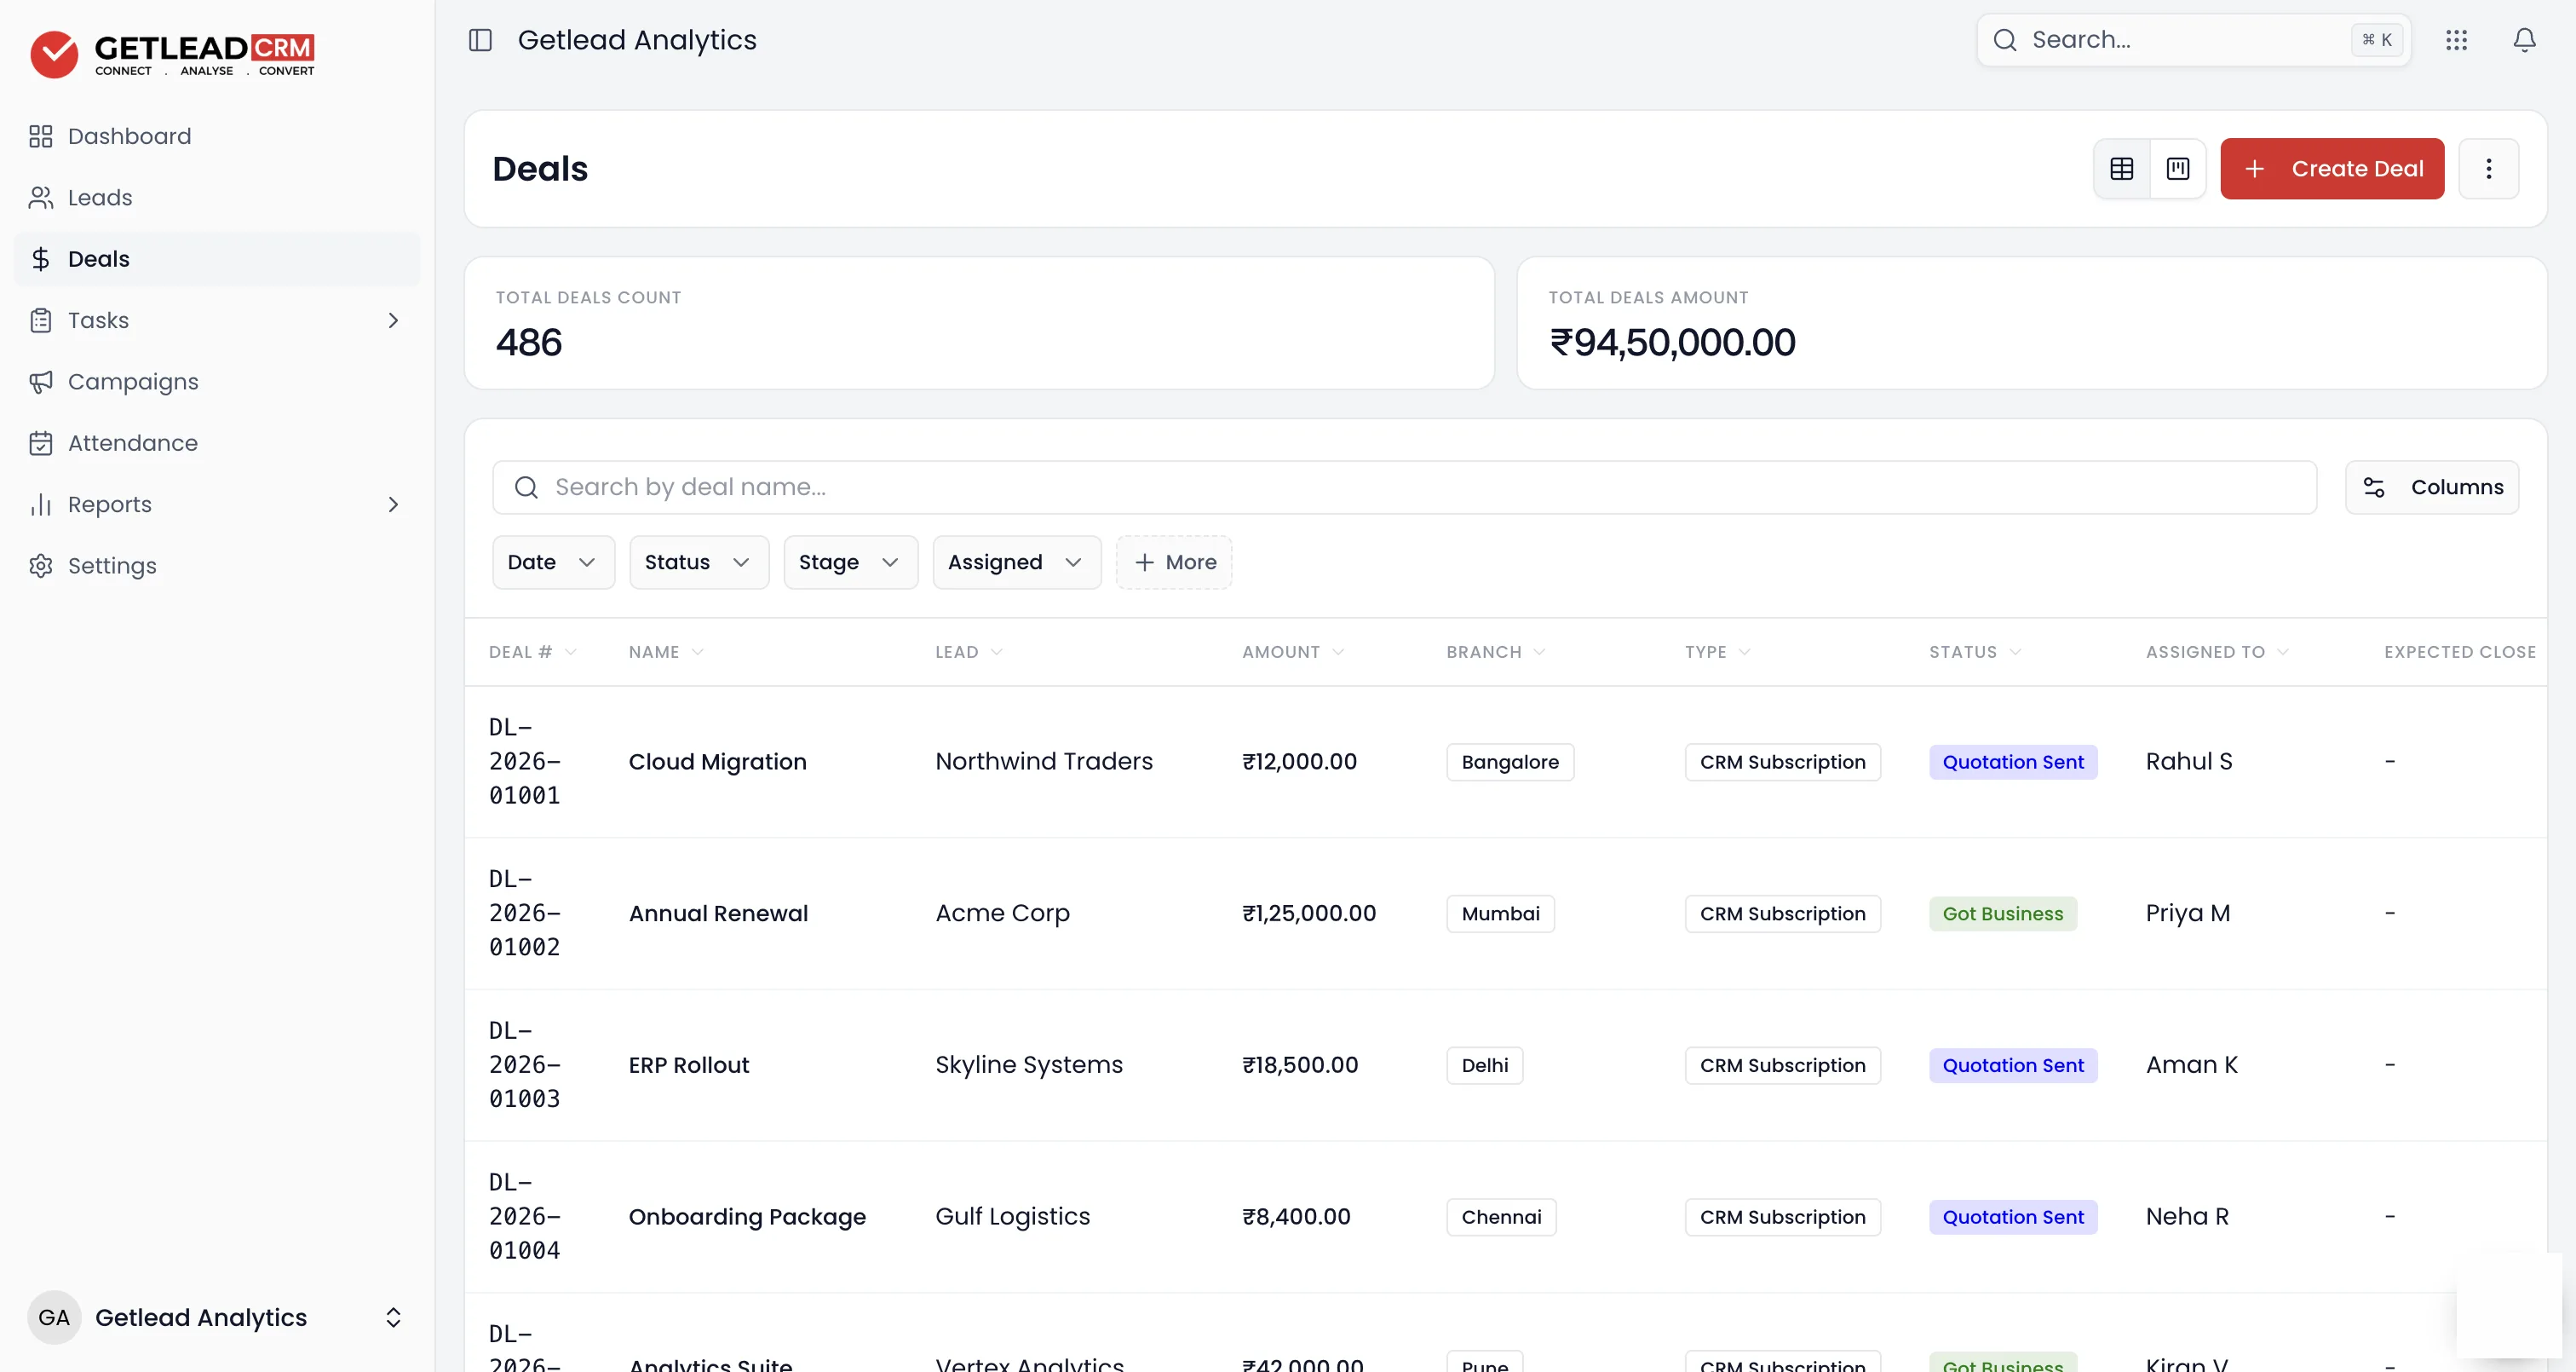Open the Date filter dropdown

tap(553, 562)
